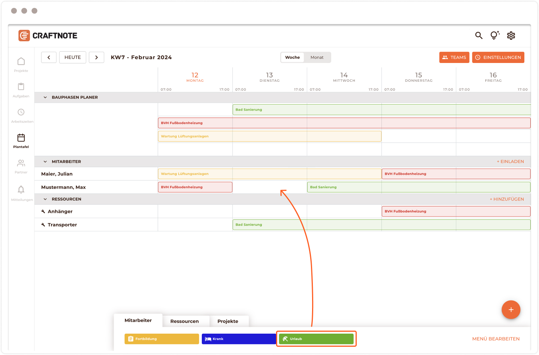Viewport: 539px width, 355px height.
Task: Open the Aufgaben clipboard icon
Action: [21, 87]
